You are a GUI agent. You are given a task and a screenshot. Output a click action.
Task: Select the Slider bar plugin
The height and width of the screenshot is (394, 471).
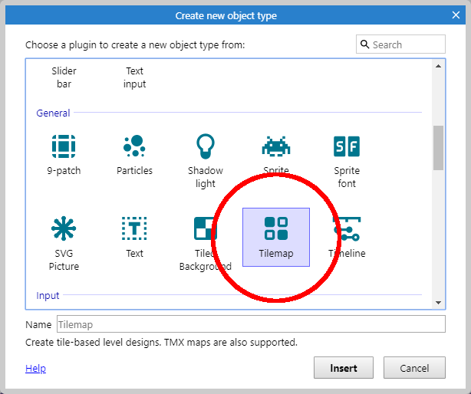(64, 77)
